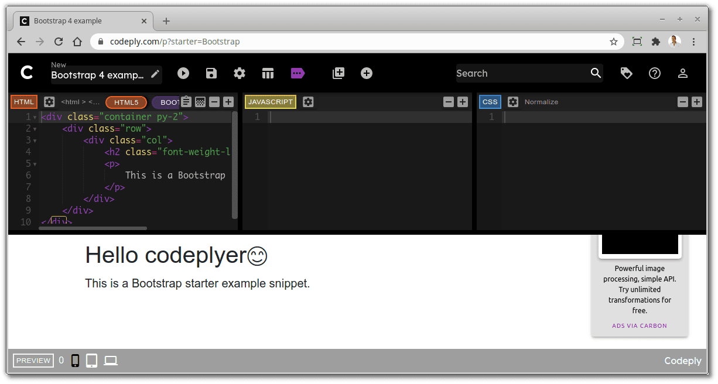Shrink HTML panel with minus button
The width and height of the screenshot is (718, 384).
click(214, 102)
